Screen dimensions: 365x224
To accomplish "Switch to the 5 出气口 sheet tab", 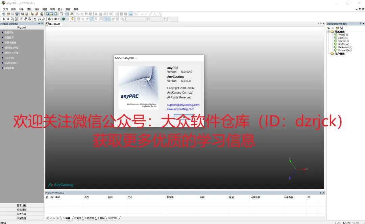I will coord(113,218).
